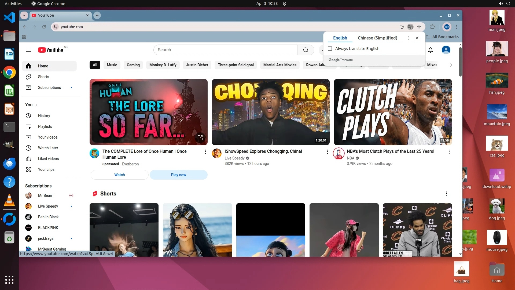Switch to English translate tab

[x=340, y=38]
